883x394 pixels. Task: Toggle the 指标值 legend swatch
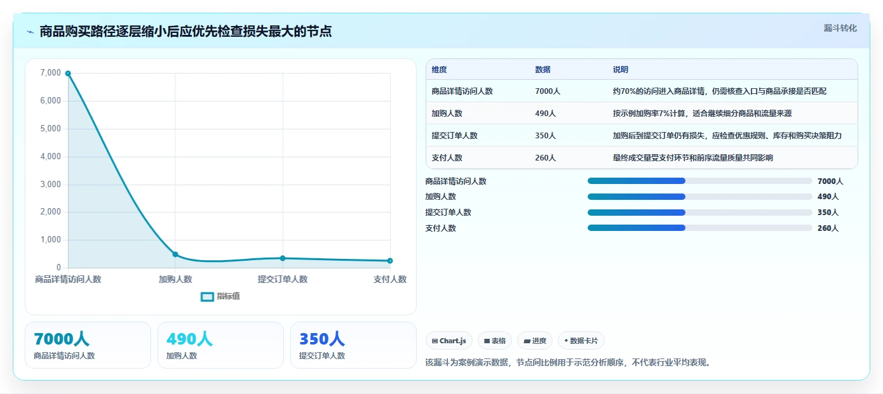click(x=207, y=296)
